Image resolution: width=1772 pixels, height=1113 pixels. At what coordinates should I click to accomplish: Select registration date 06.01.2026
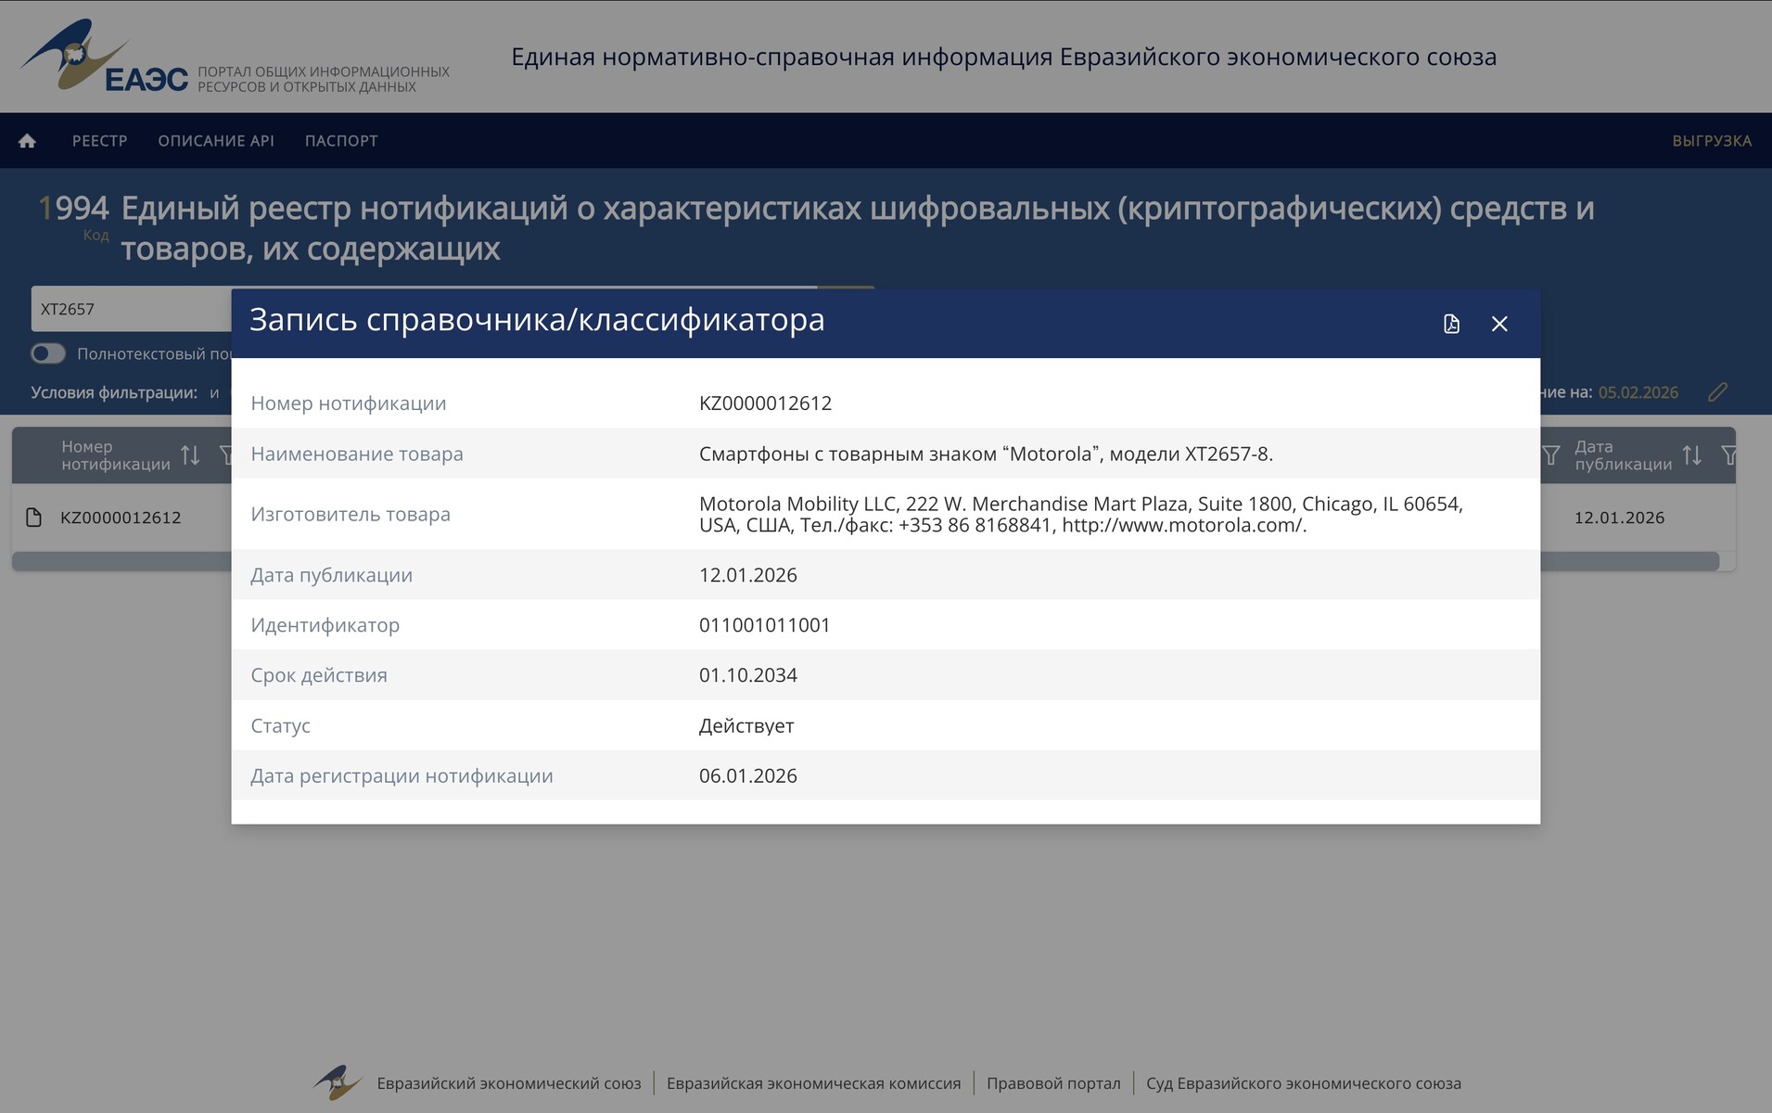click(x=748, y=775)
